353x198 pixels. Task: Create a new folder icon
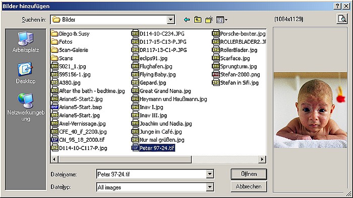tap(209, 20)
